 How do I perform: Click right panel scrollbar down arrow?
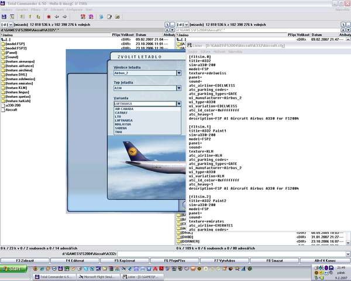[x=348, y=242]
